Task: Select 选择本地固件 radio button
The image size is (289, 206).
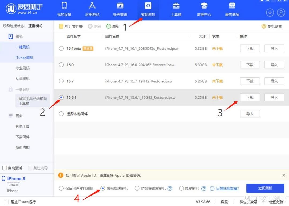Action: pyautogui.click(x=61, y=114)
